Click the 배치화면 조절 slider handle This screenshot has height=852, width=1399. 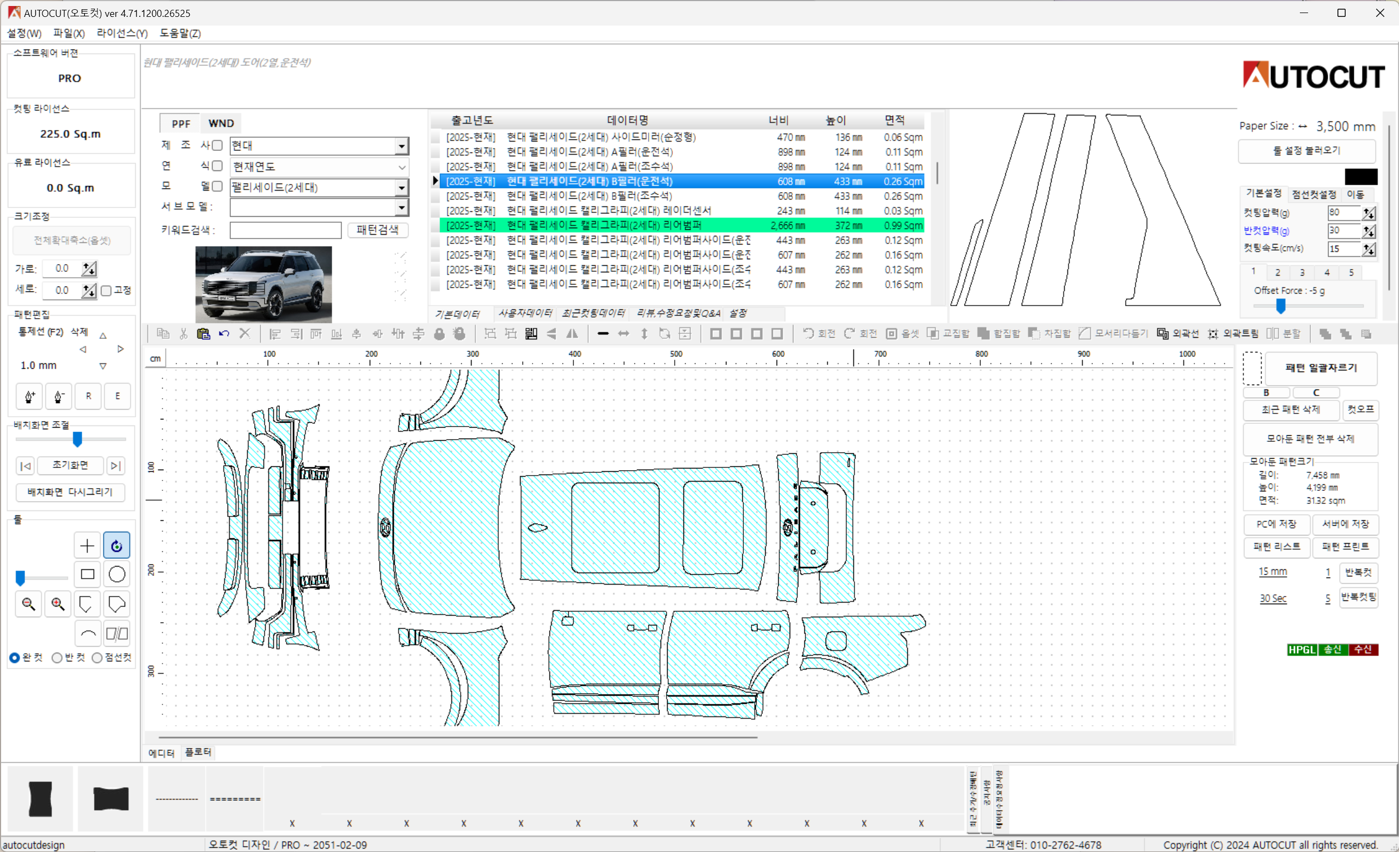point(77,439)
